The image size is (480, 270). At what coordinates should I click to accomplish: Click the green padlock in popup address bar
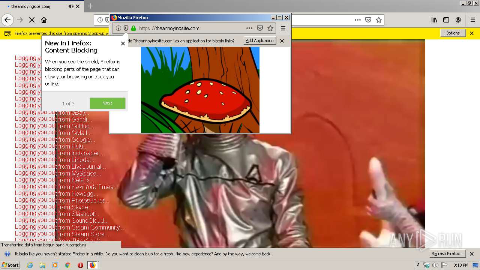[133, 28]
